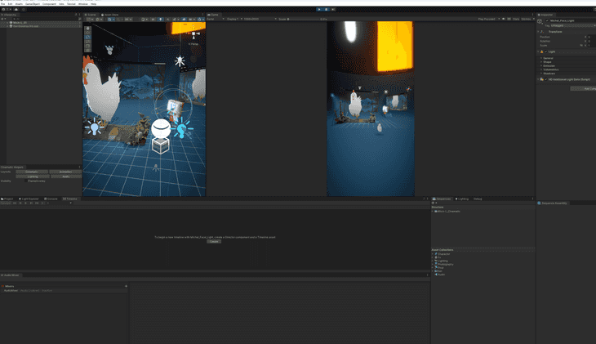Switch to the Asset Store tab

[x=111, y=15]
